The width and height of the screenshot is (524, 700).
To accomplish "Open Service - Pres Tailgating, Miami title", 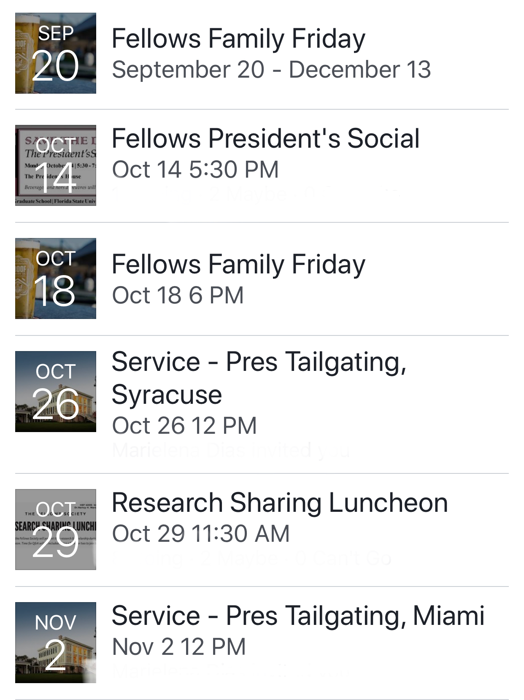I will pos(298,616).
